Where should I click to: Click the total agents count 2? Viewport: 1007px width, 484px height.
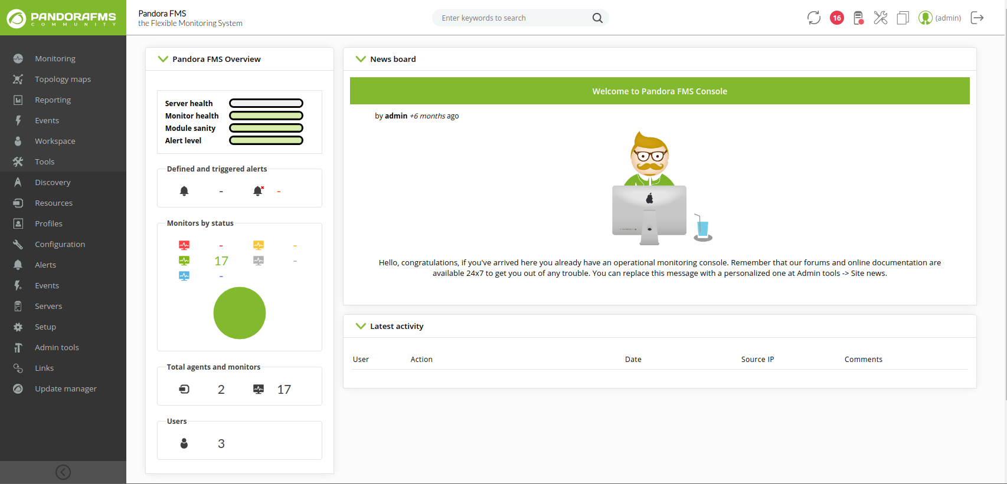[221, 389]
